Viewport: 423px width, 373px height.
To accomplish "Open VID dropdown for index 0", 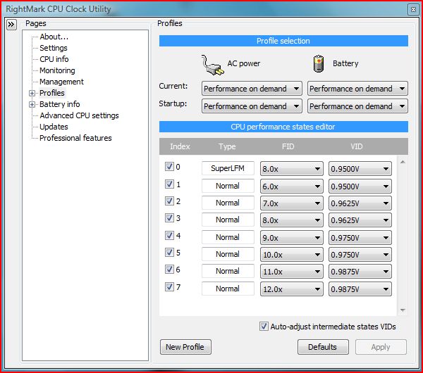I will coord(360,169).
